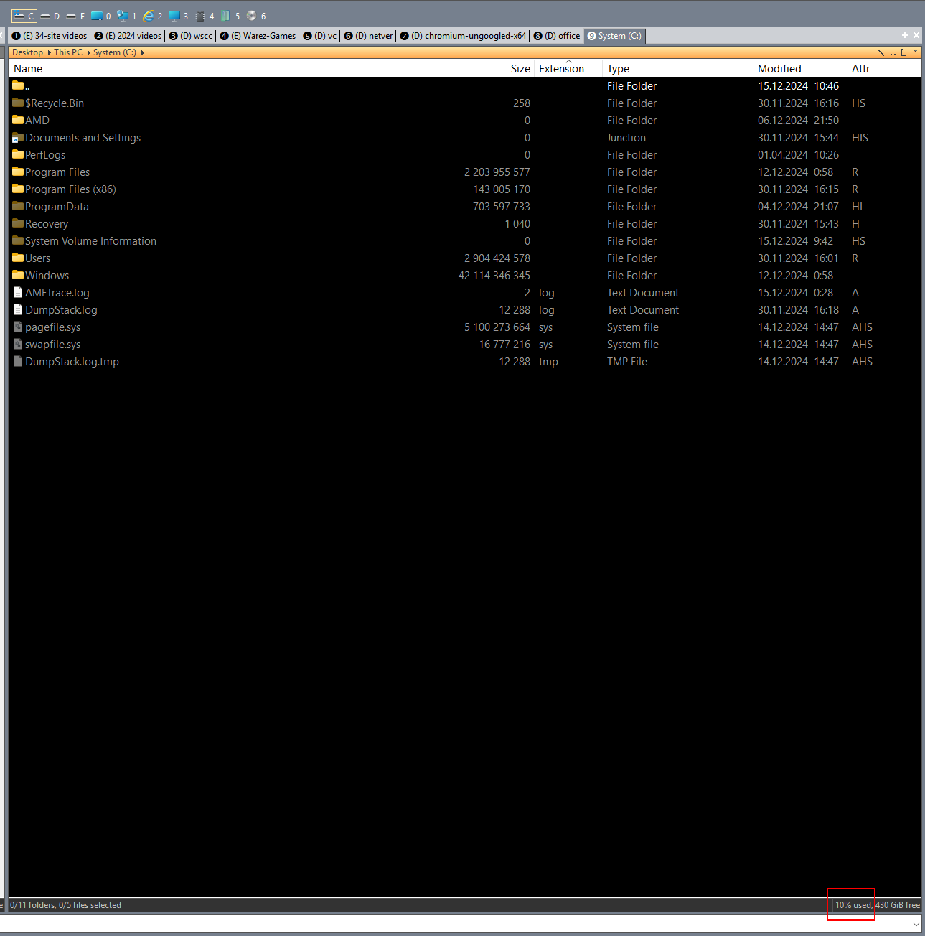Select the AMD folder icon

coord(18,120)
